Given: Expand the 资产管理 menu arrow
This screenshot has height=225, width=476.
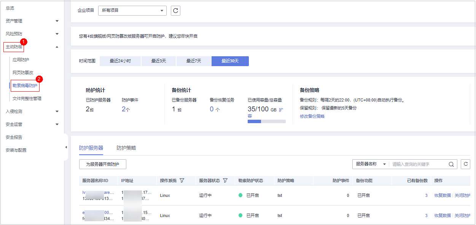Looking at the screenshot, I should tap(57, 21).
